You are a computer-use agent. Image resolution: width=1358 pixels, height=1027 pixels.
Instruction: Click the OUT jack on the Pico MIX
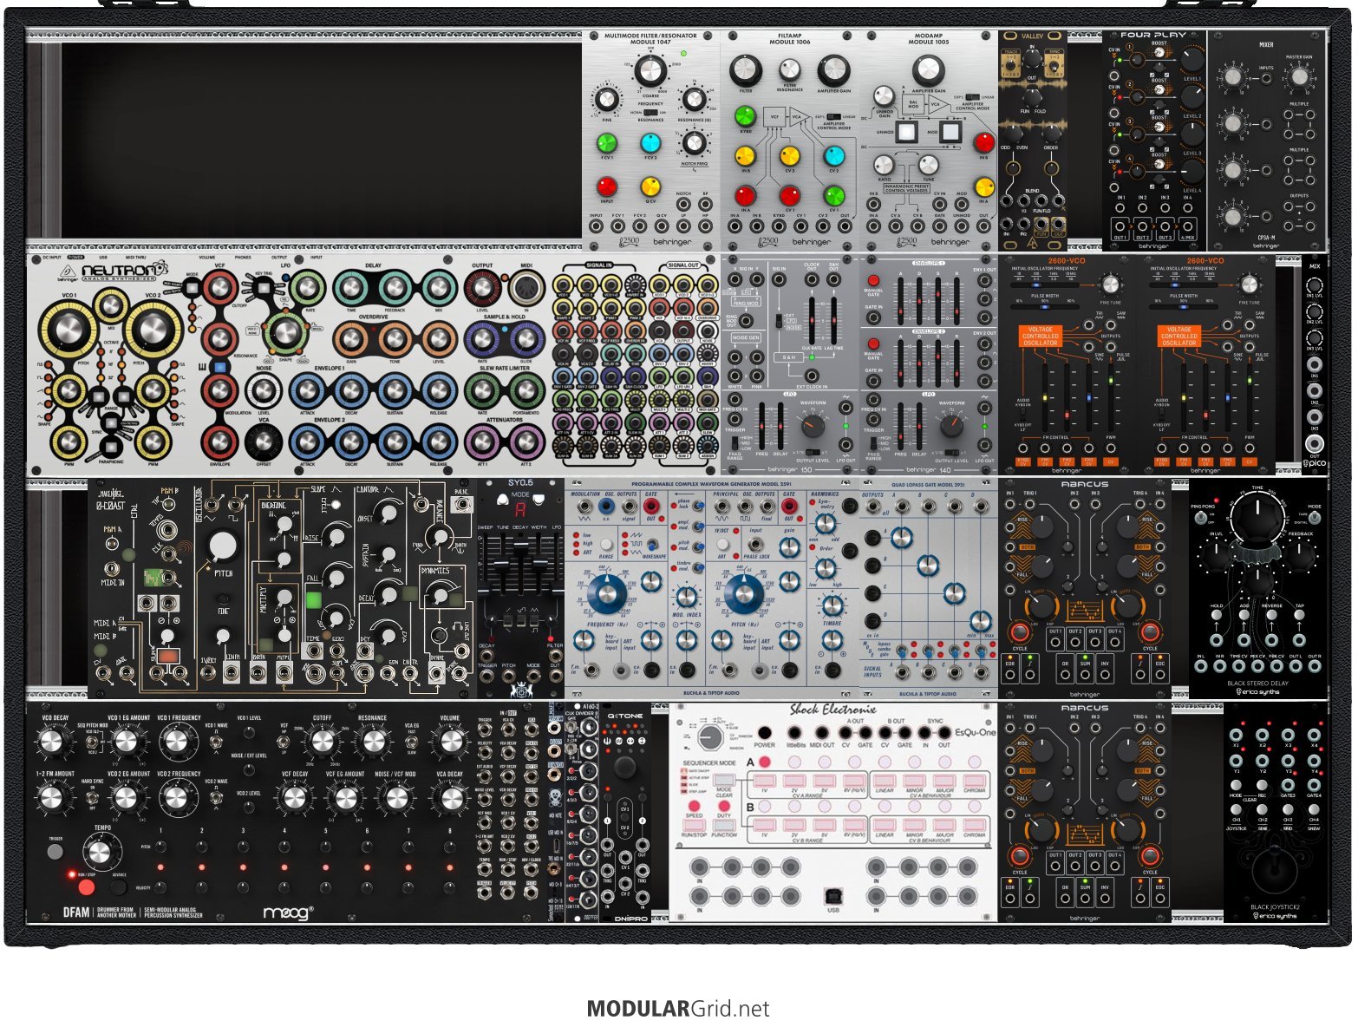pos(1315,444)
